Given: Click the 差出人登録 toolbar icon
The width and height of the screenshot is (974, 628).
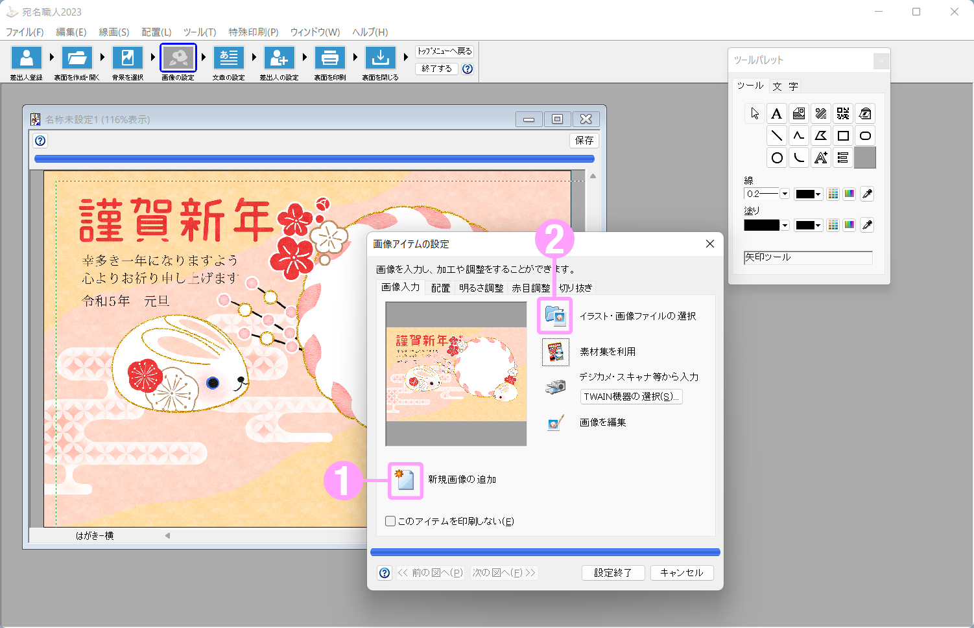Looking at the screenshot, I should [x=27, y=58].
